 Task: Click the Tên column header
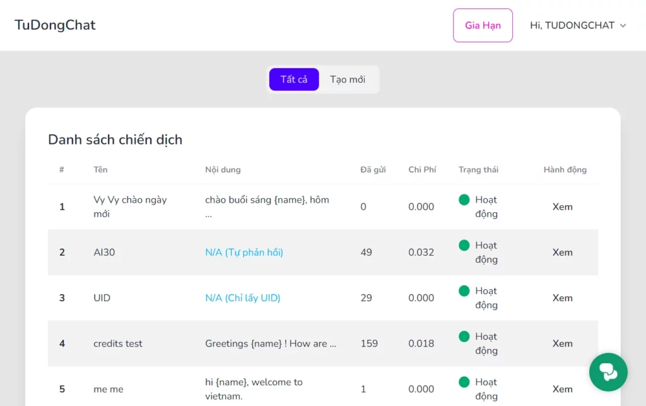[100, 169]
